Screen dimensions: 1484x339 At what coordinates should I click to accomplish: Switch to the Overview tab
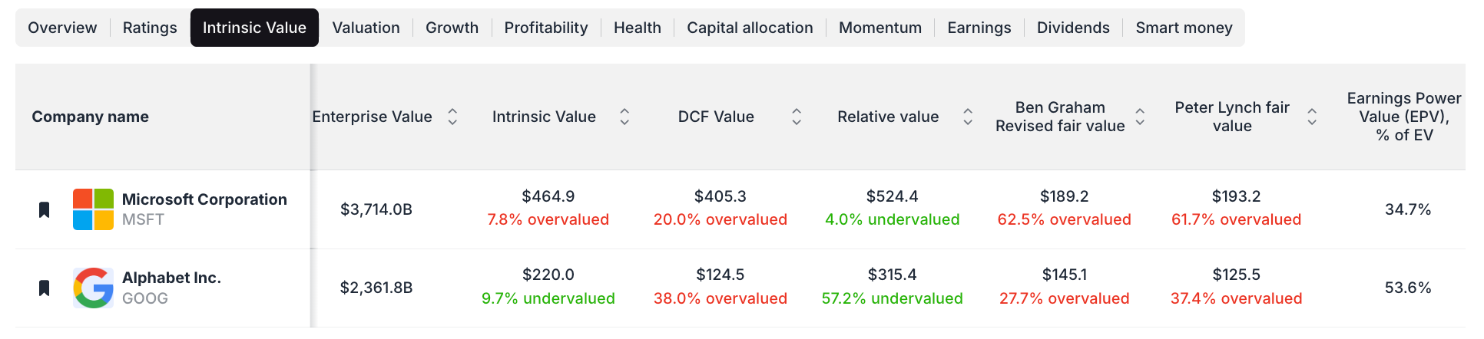click(x=62, y=28)
